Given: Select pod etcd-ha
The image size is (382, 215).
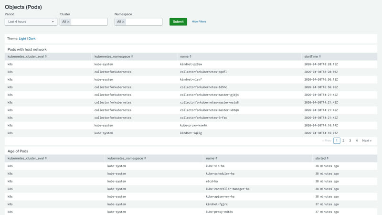Looking at the screenshot, I should point(212,182).
